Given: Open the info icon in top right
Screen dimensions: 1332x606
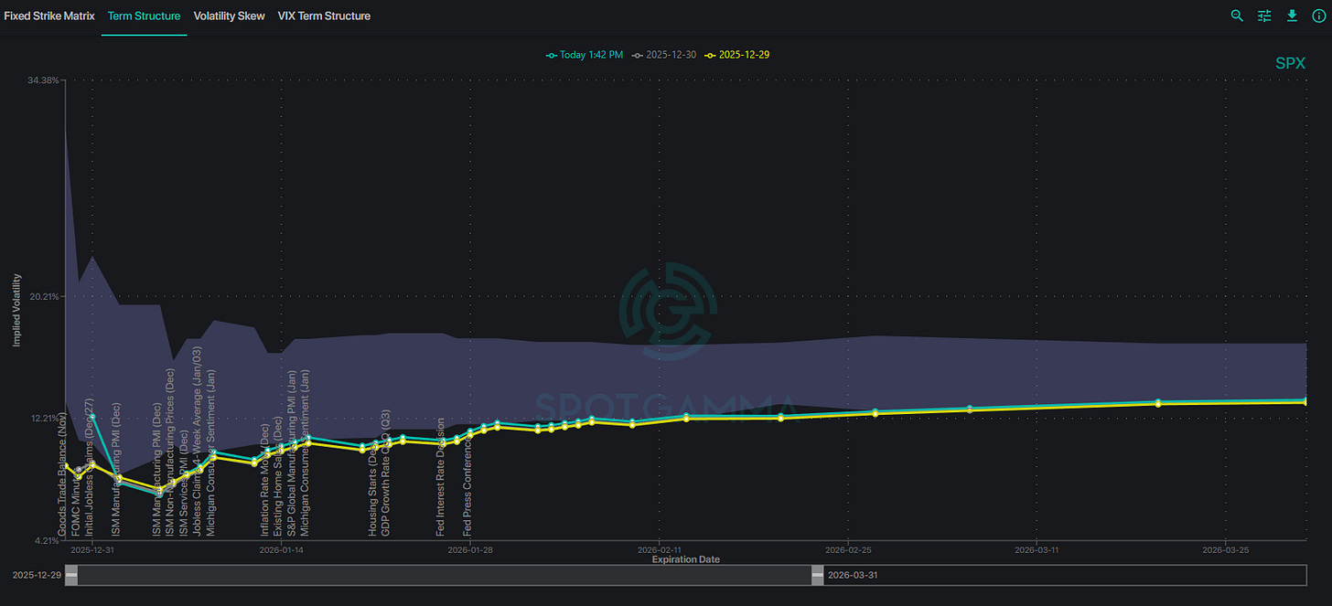Looking at the screenshot, I should (1318, 16).
